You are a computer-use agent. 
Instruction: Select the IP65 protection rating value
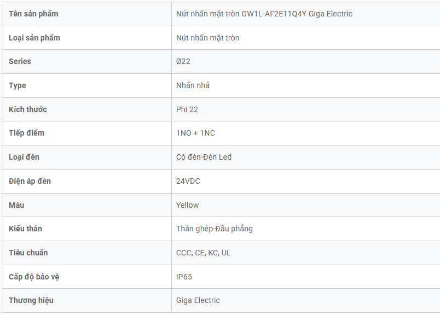(184, 277)
